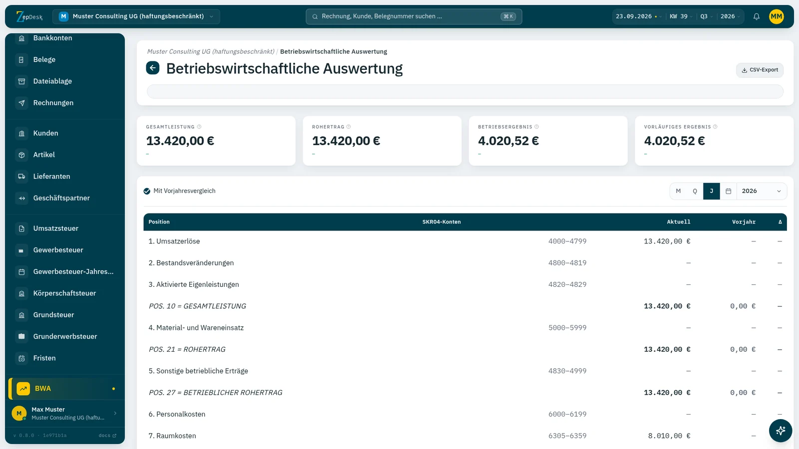Switch period to monthly M
This screenshot has height=449, width=799.
(678, 191)
